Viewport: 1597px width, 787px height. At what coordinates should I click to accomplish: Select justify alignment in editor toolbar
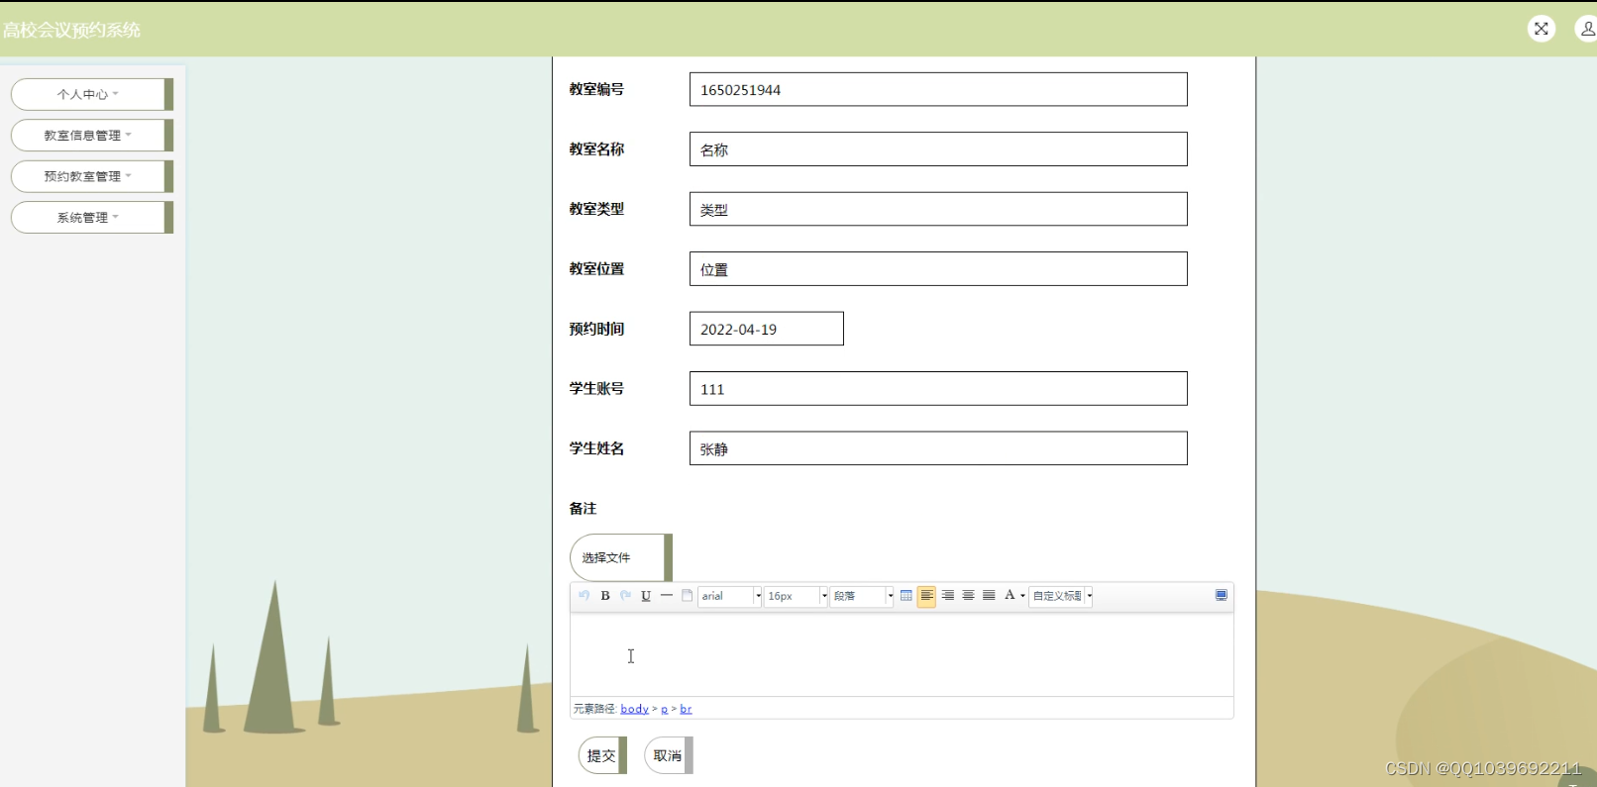point(989,596)
